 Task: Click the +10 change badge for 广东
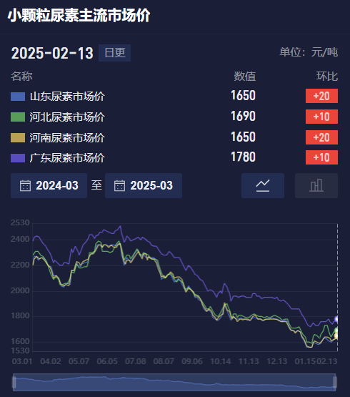(321, 157)
